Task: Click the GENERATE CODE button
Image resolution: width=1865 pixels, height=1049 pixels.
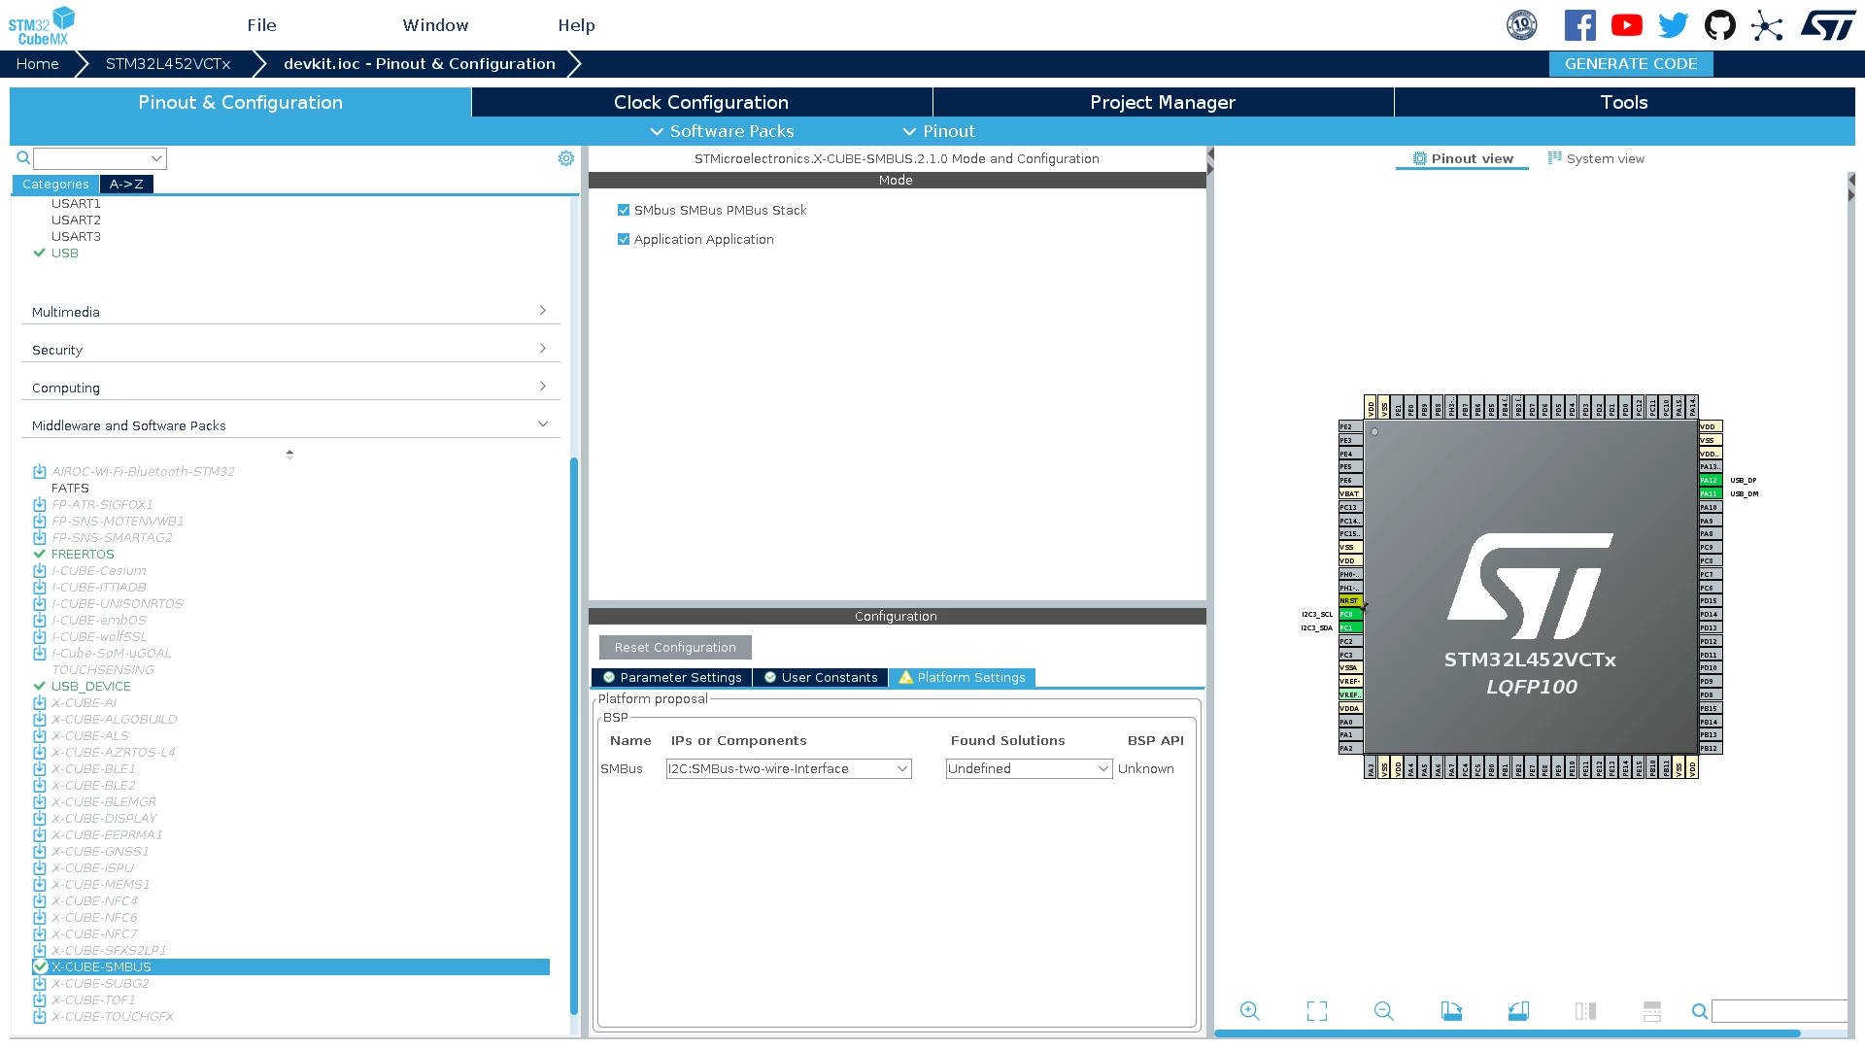Action: click(x=1631, y=64)
